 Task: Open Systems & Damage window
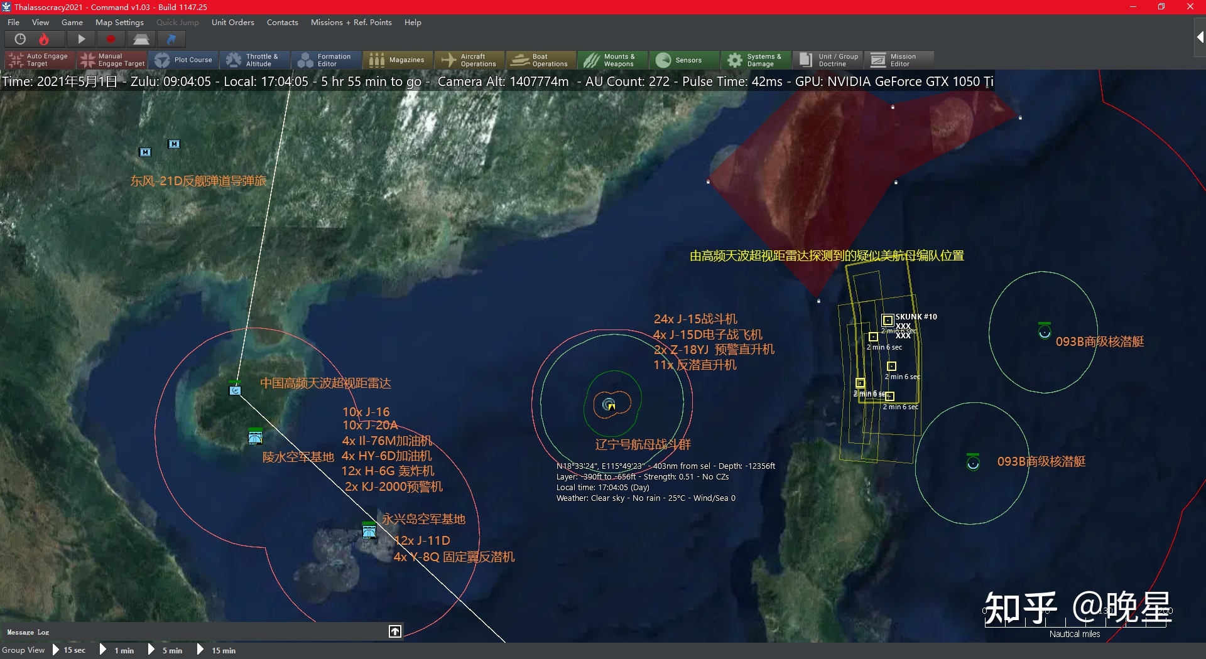(x=755, y=60)
